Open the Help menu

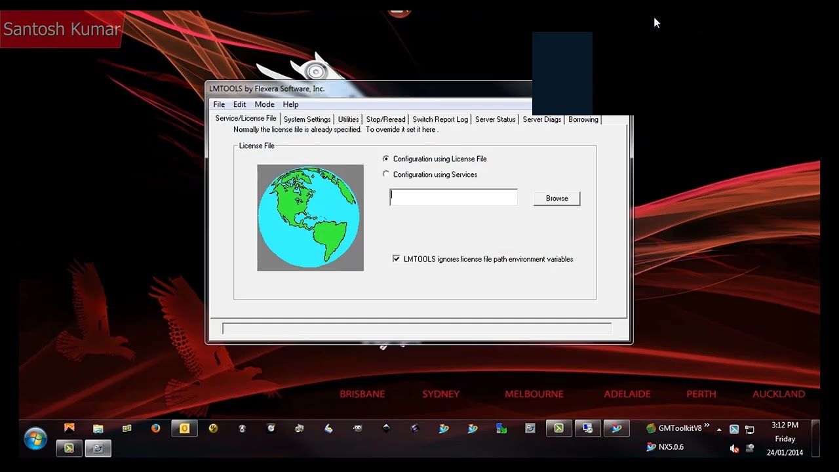click(290, 104)
